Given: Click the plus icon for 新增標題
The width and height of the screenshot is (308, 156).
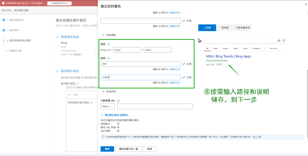Looking at the screenshot, I should [103, 35].
